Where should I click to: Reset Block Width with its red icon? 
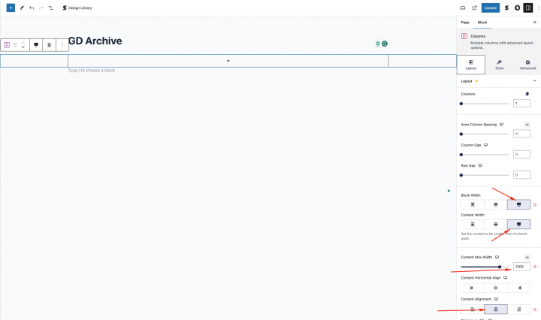pos(534,204)
